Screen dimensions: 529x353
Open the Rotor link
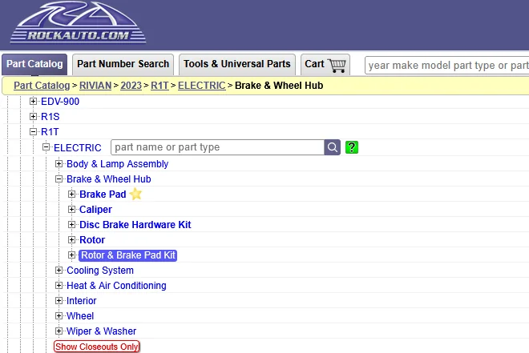[92, 240]
